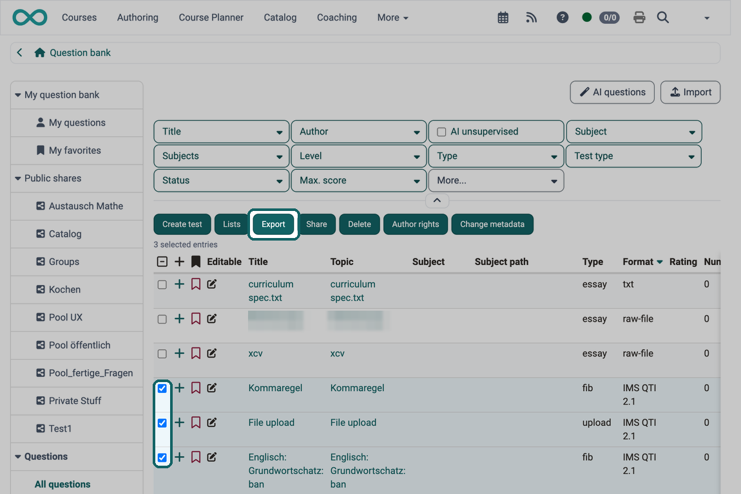This screenshot has width=741, height=494.
Task: Add Kommaregel via its plus icon
Action: tap(179, 388)
